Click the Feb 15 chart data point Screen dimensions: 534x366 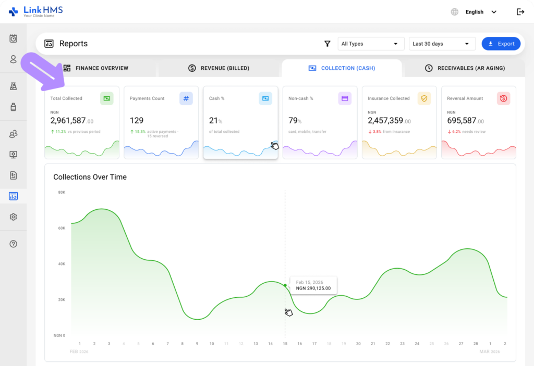pos(285,285)
